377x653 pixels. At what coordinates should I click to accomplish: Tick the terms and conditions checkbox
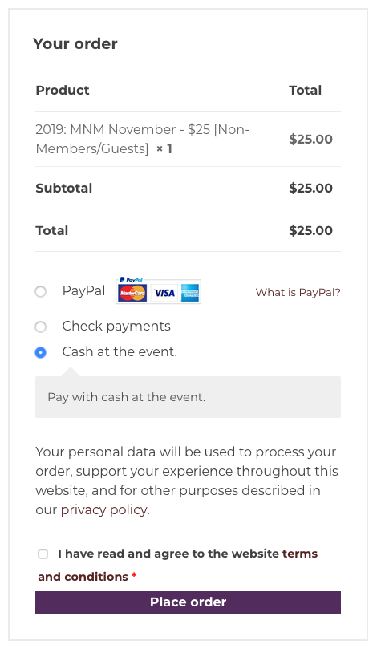[43, 554]
